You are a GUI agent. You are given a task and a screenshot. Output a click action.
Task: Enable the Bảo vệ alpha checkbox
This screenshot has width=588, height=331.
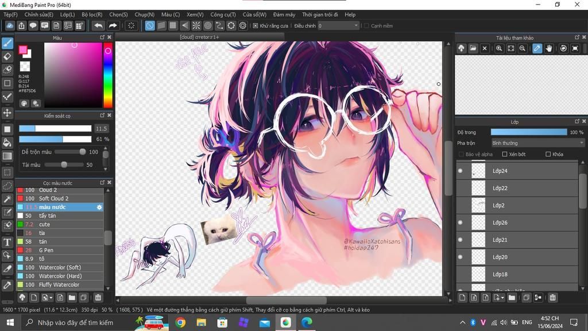tap(461, 154)
